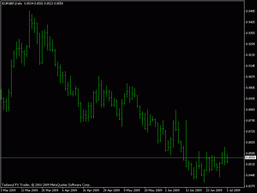Click the 28 Apr 2009 date label

111,190
